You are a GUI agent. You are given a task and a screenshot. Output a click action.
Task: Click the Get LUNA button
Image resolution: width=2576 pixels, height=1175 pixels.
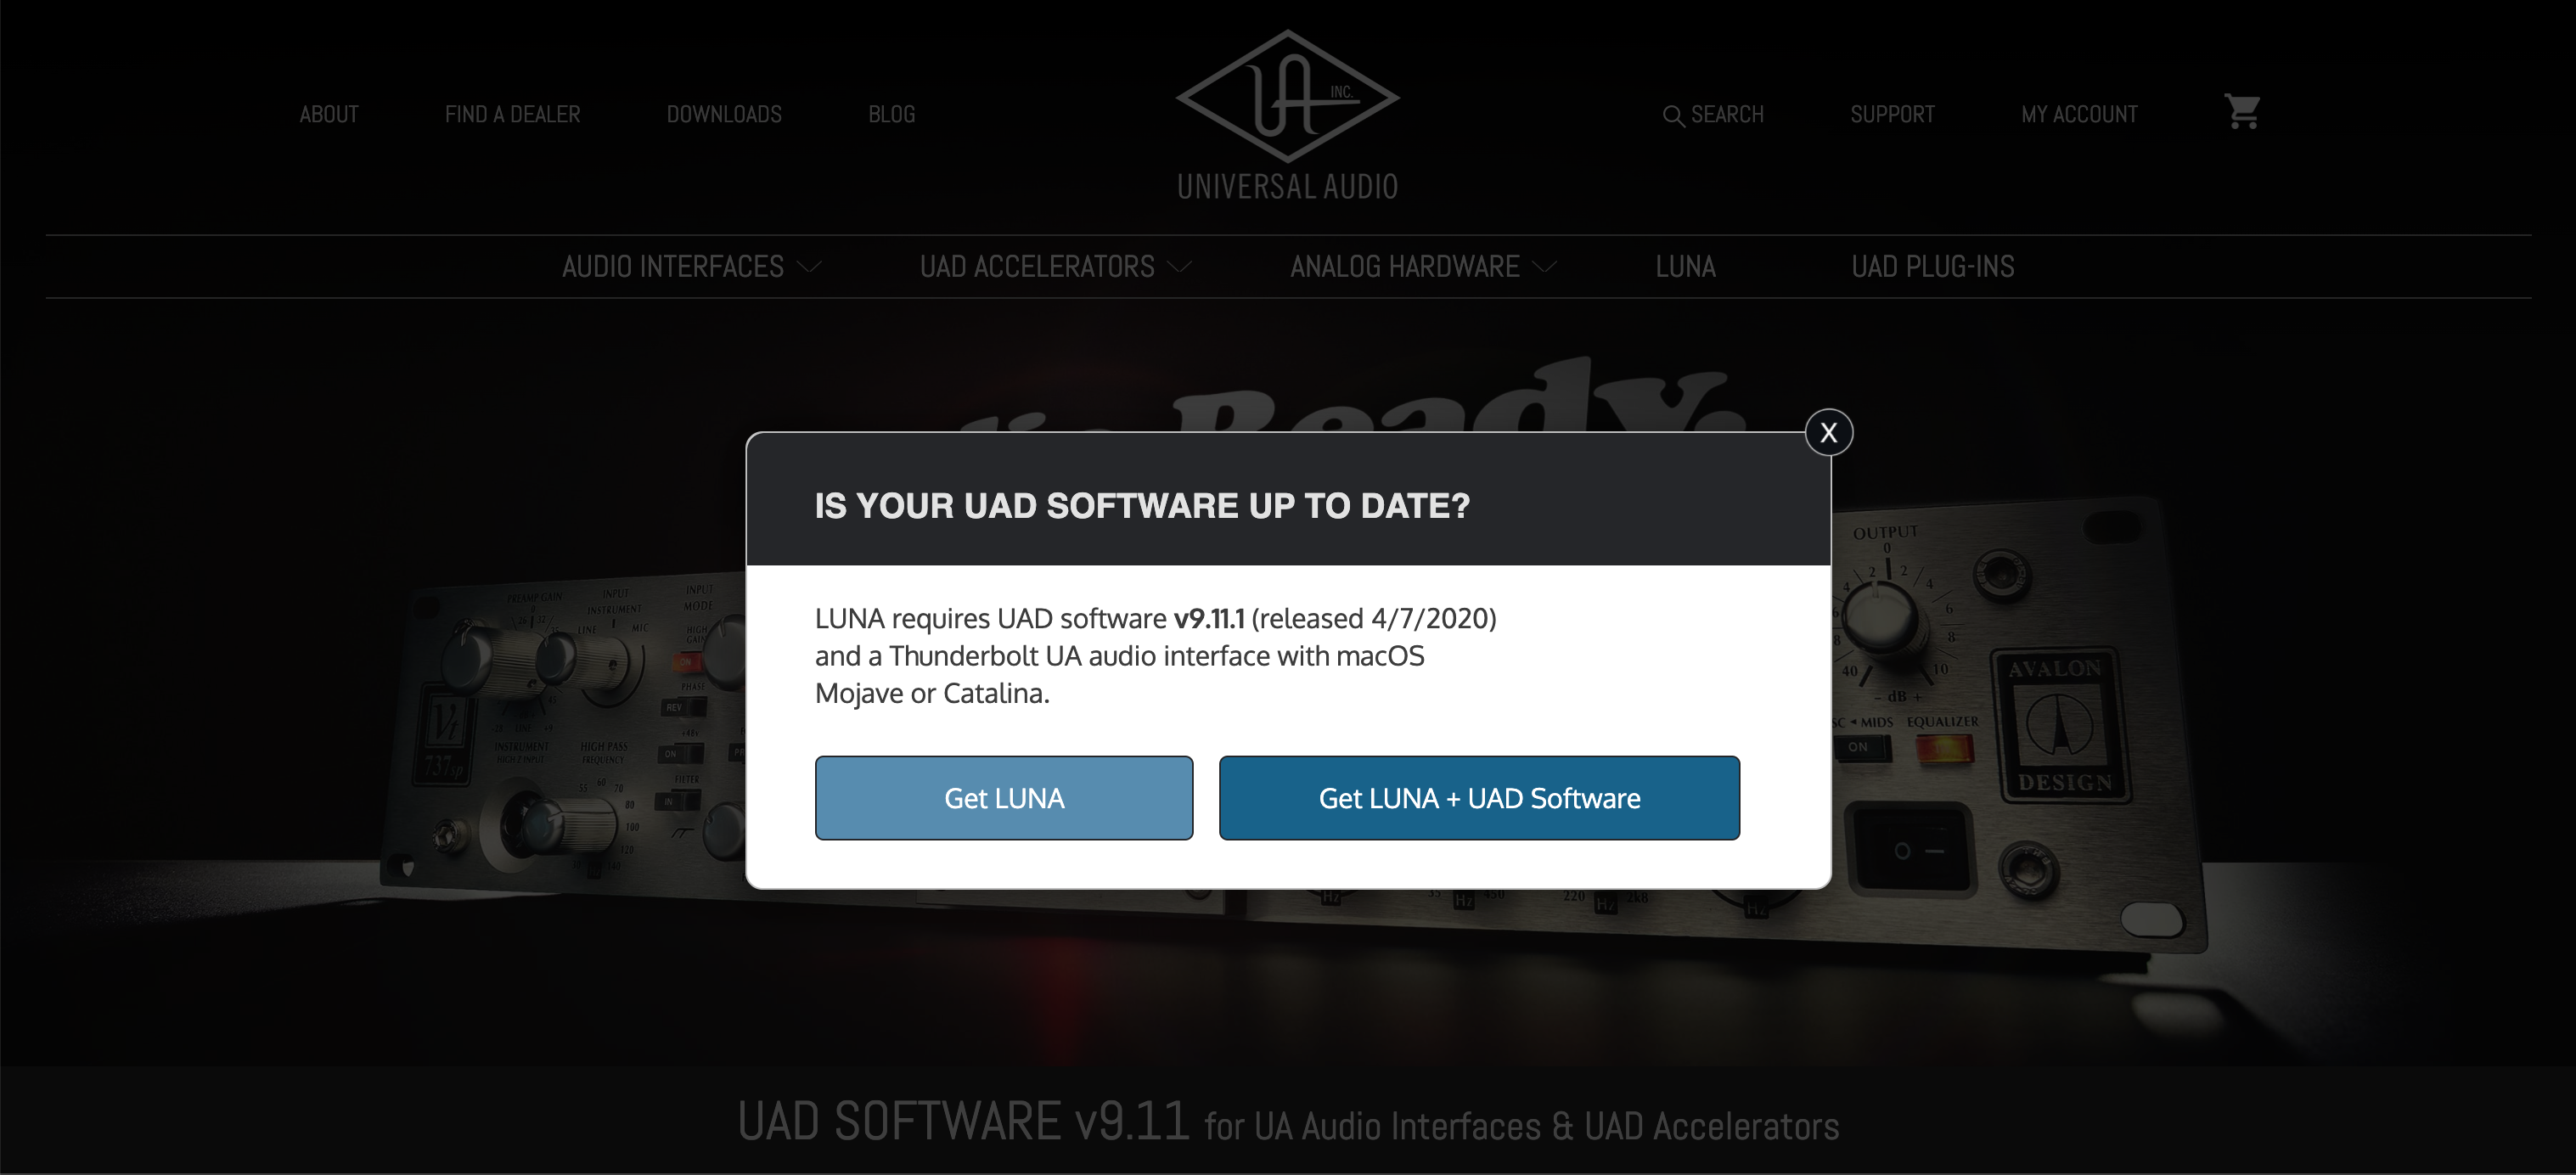(1004, 798)
